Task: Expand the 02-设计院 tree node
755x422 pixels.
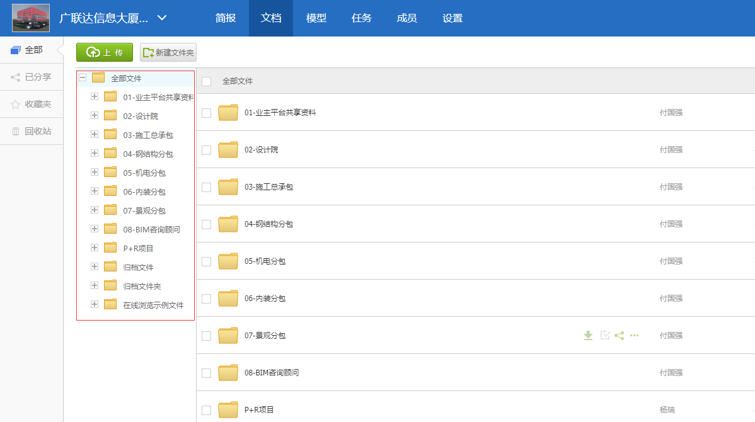Action: tap(95, 115)
